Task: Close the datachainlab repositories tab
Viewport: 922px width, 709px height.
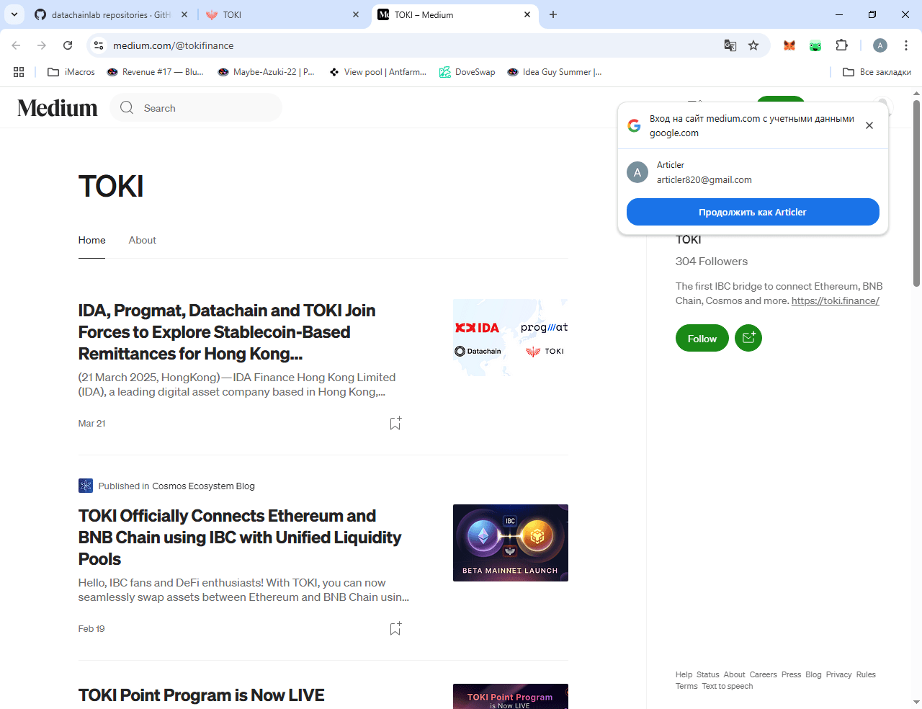Action: tap(184, 14)
